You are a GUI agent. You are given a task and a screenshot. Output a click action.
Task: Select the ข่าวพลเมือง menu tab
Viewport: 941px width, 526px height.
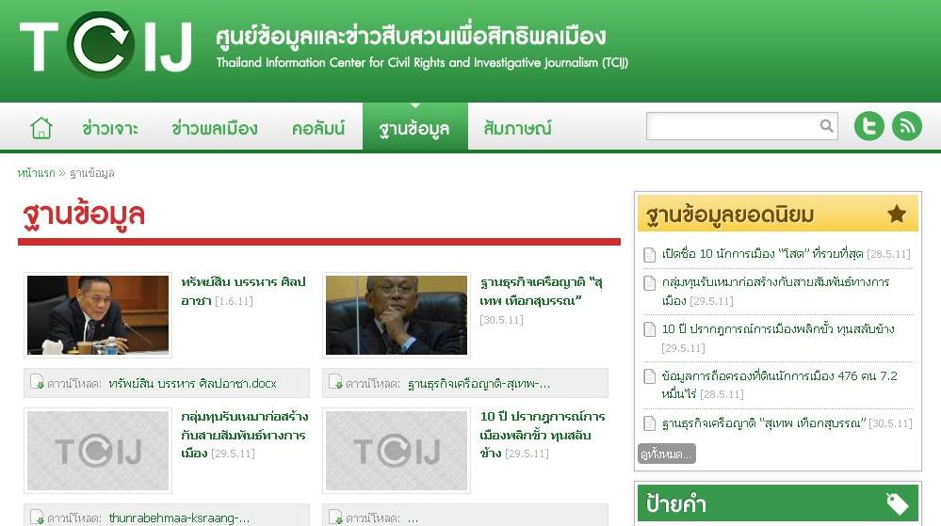click(x=214, y=128)
